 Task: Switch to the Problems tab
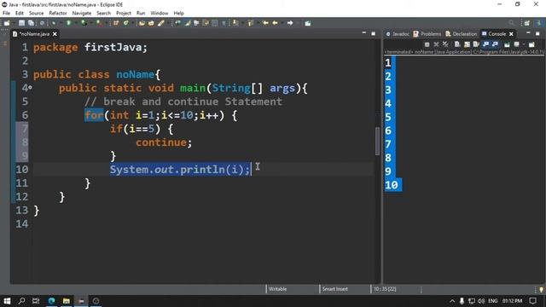(x=427, y=34)
